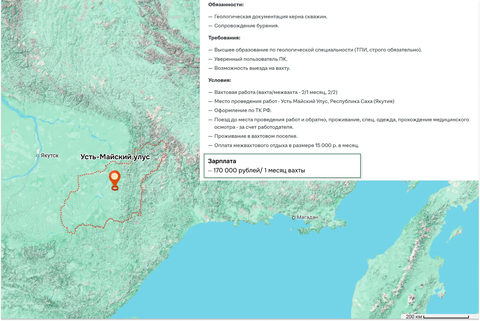Click the Возможность выезда на вахту item
The height and width of the screenshot is (321, 480).
(x=252, y=68)
